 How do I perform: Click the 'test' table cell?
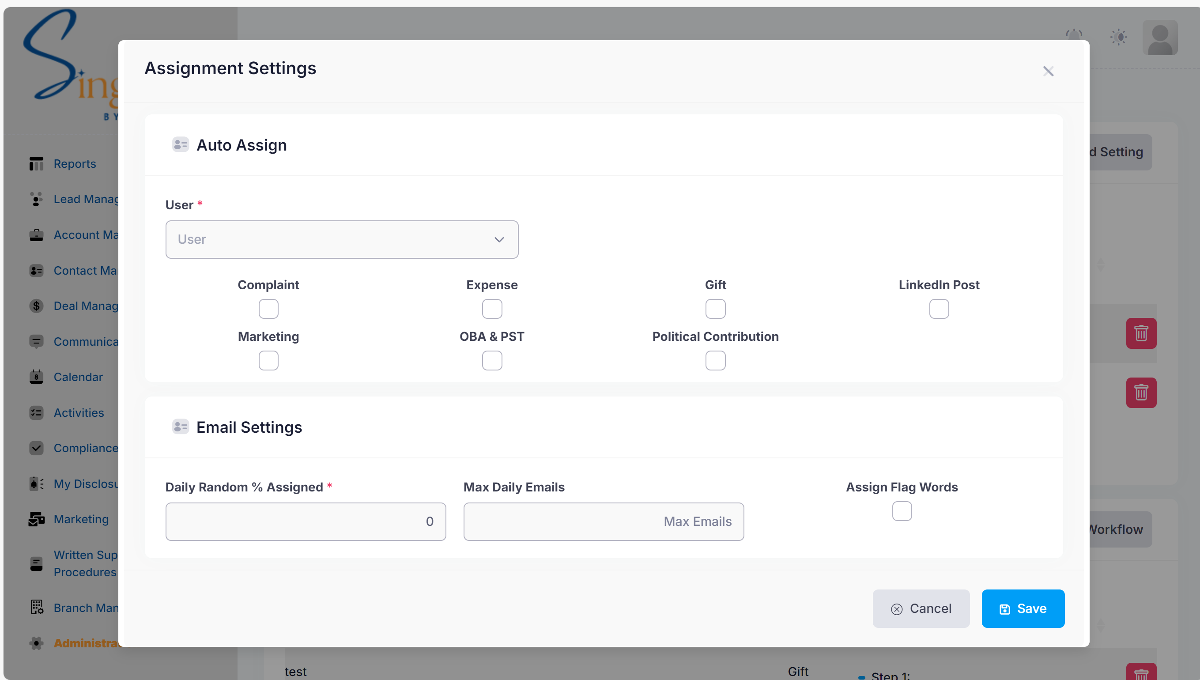pyautogui.click(x=295, y=672)
